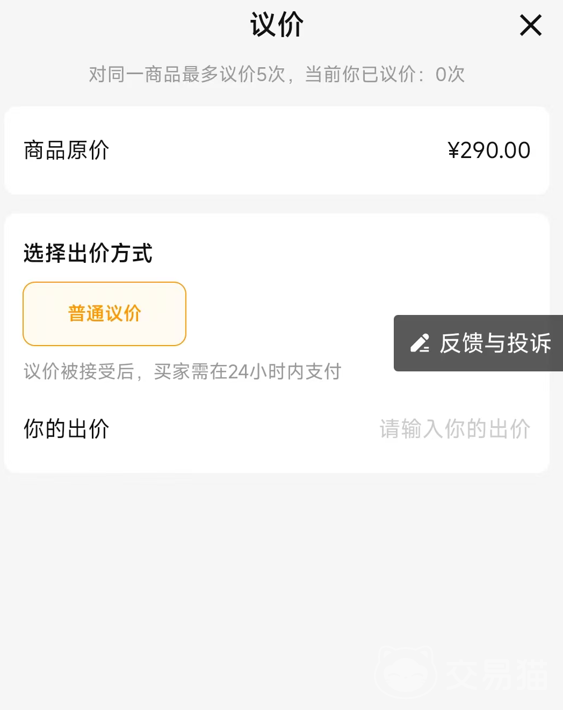Click the 议价 dialog title
Viewport: 563px width, 710px height.
pos(277,25)
